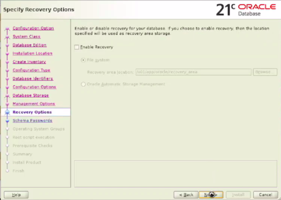Click the Recovery area location field

coord(193,72)
